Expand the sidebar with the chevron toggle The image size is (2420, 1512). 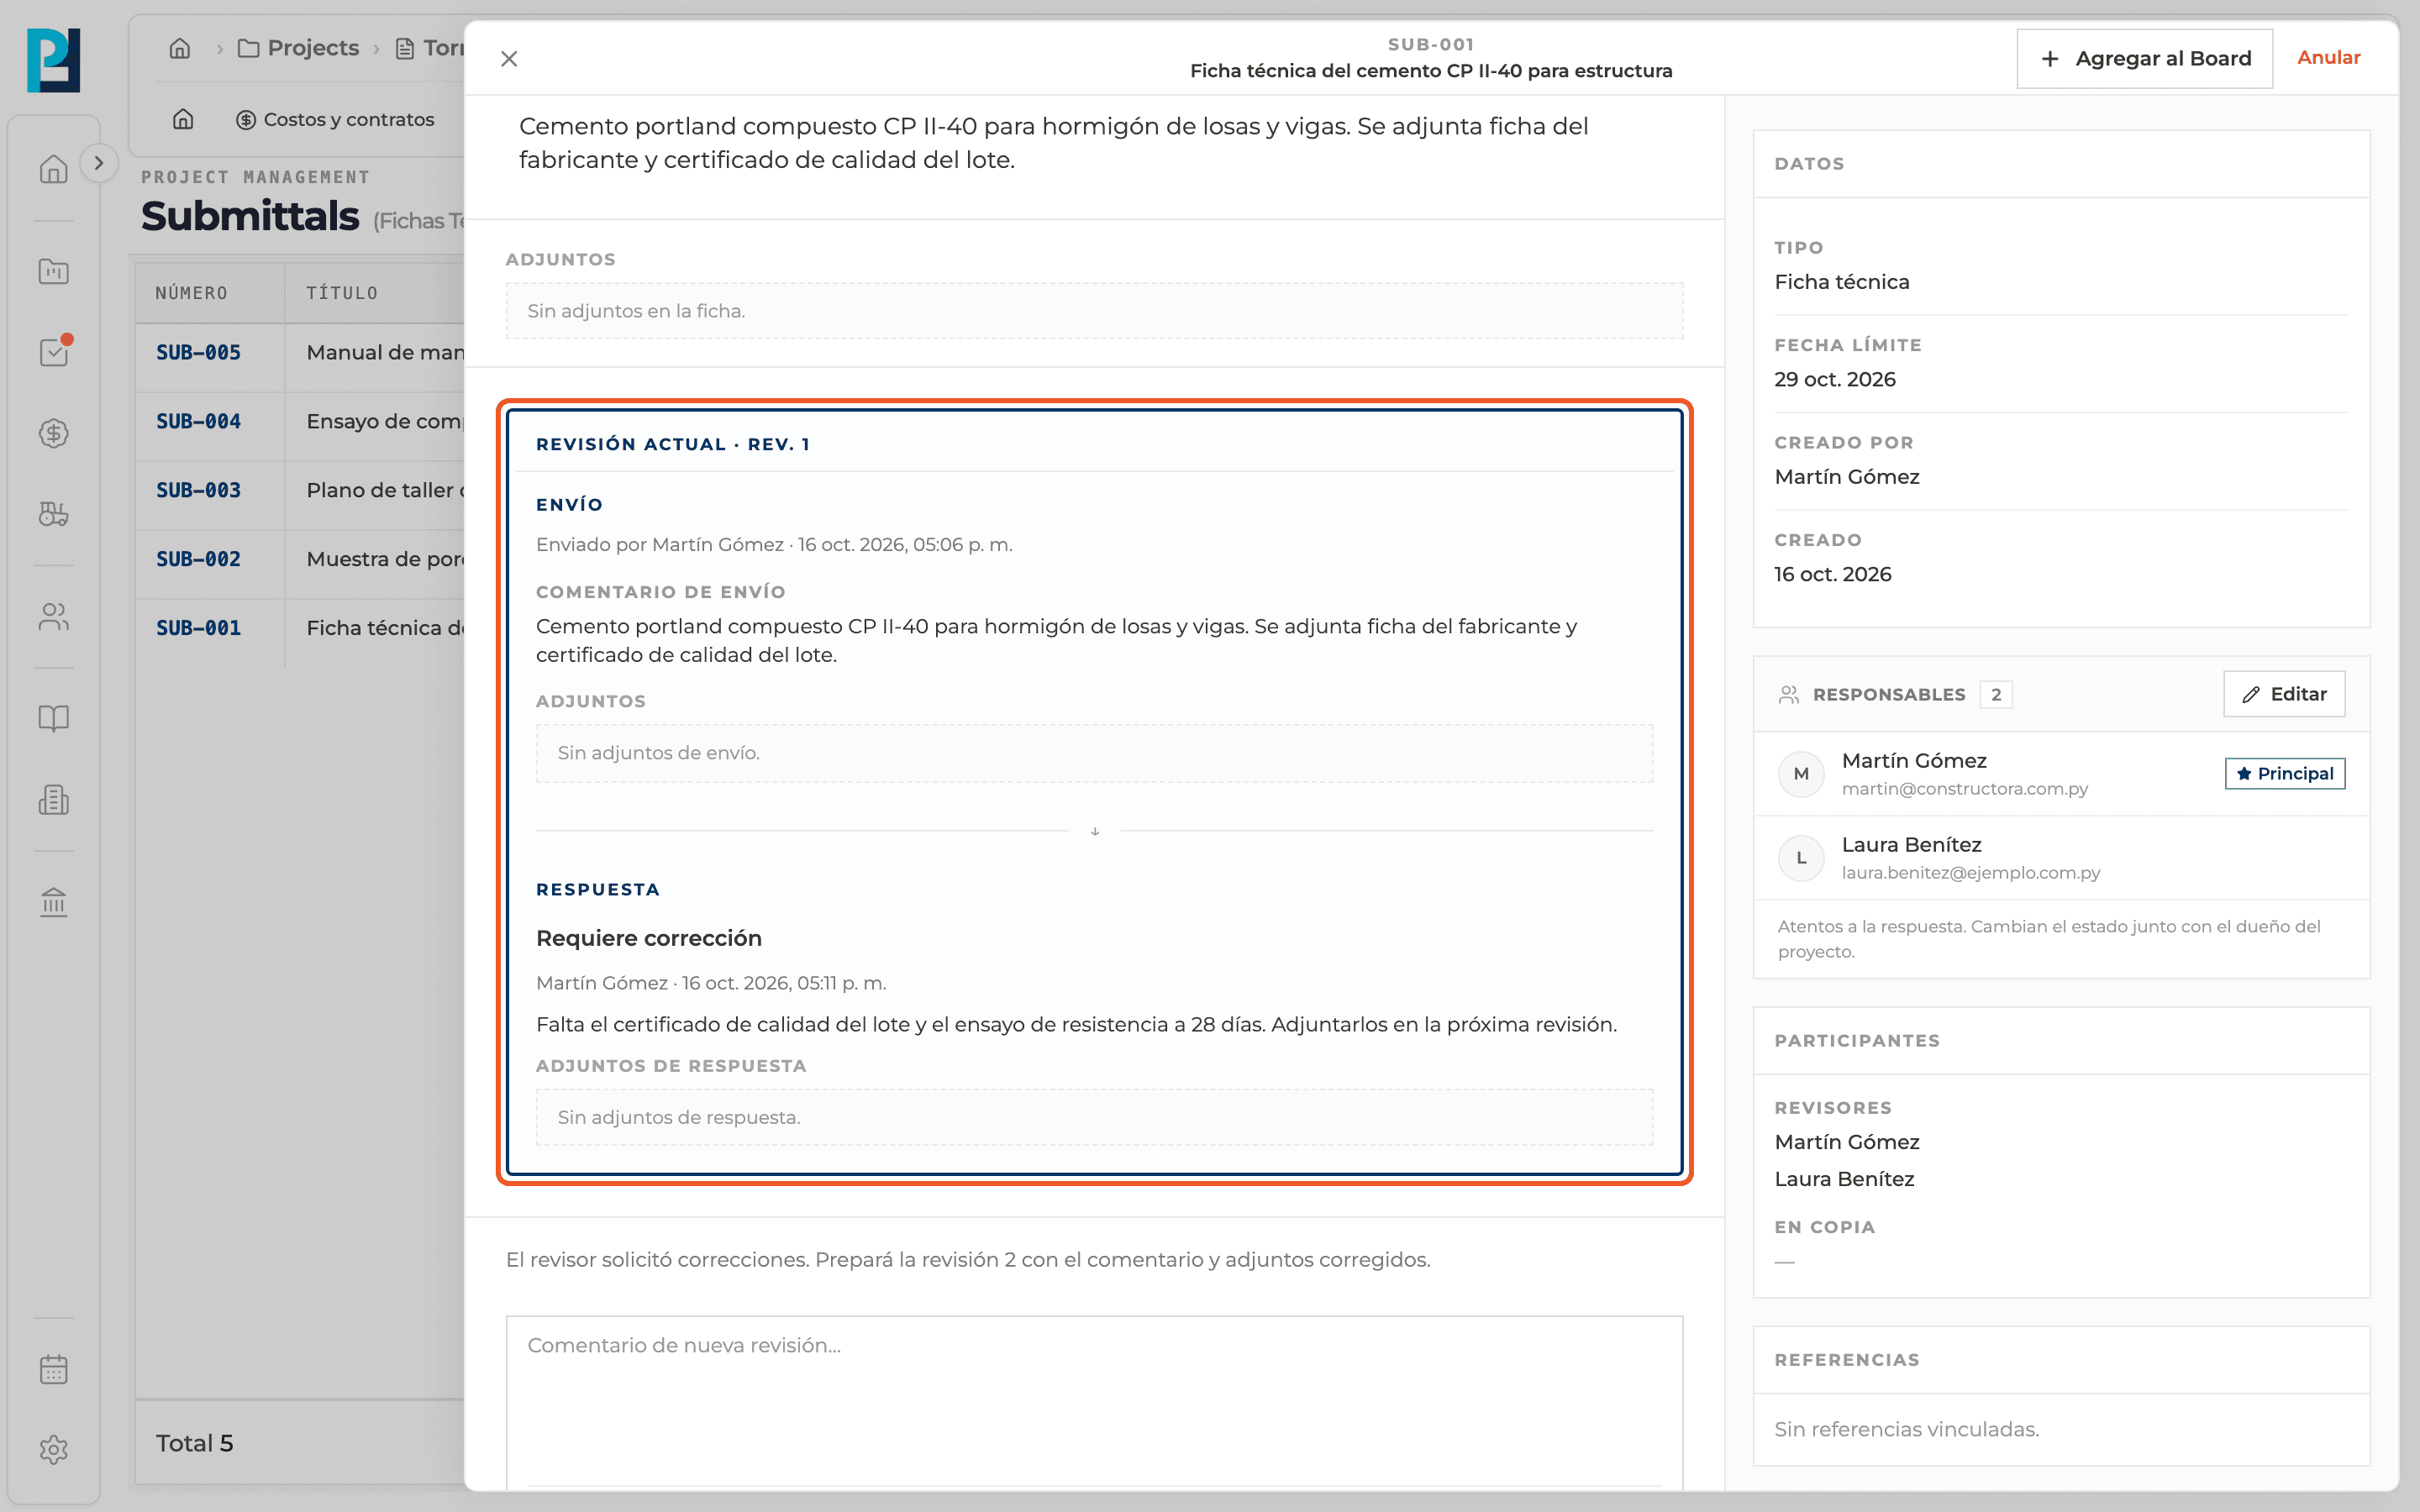tap(98, 163)
